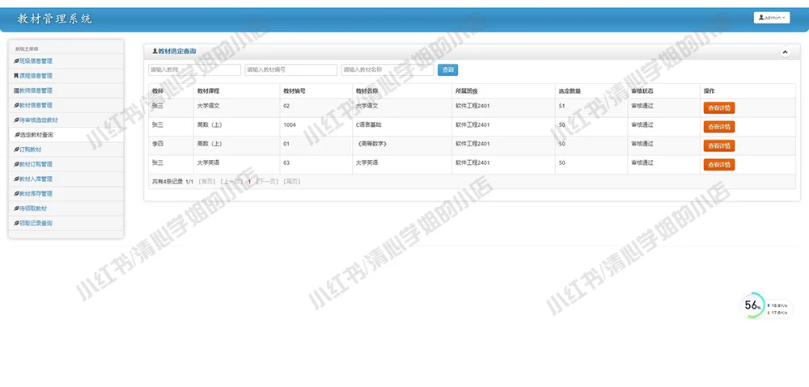The height and width of the screenshot is (387, 809).
Task: Click teacher cell 李四
Action: tap(158, 144)
